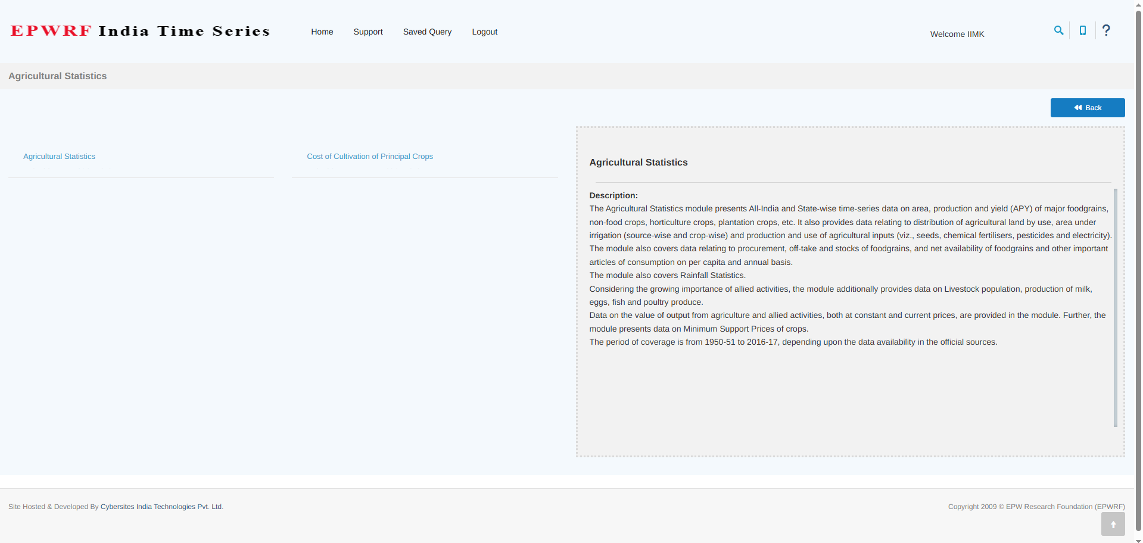Log out via the Logout link
The image size is (1143, 543).
(x=484, y=32)
